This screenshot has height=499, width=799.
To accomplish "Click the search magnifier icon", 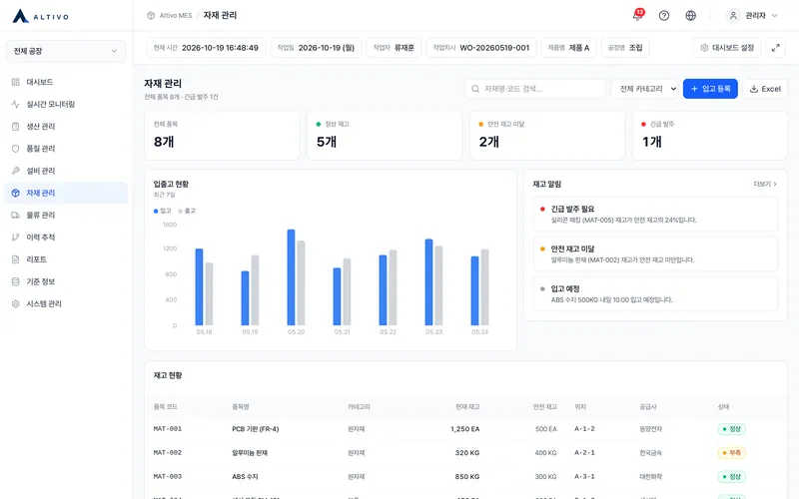I will tap(475, 89).
